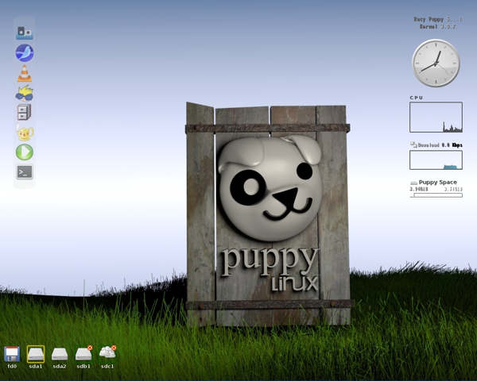Image resolution: width=477 pixels, height=381 pixels.
Task: Open the sdb1 mounted drive icon
Action: [x=83, y=354]
